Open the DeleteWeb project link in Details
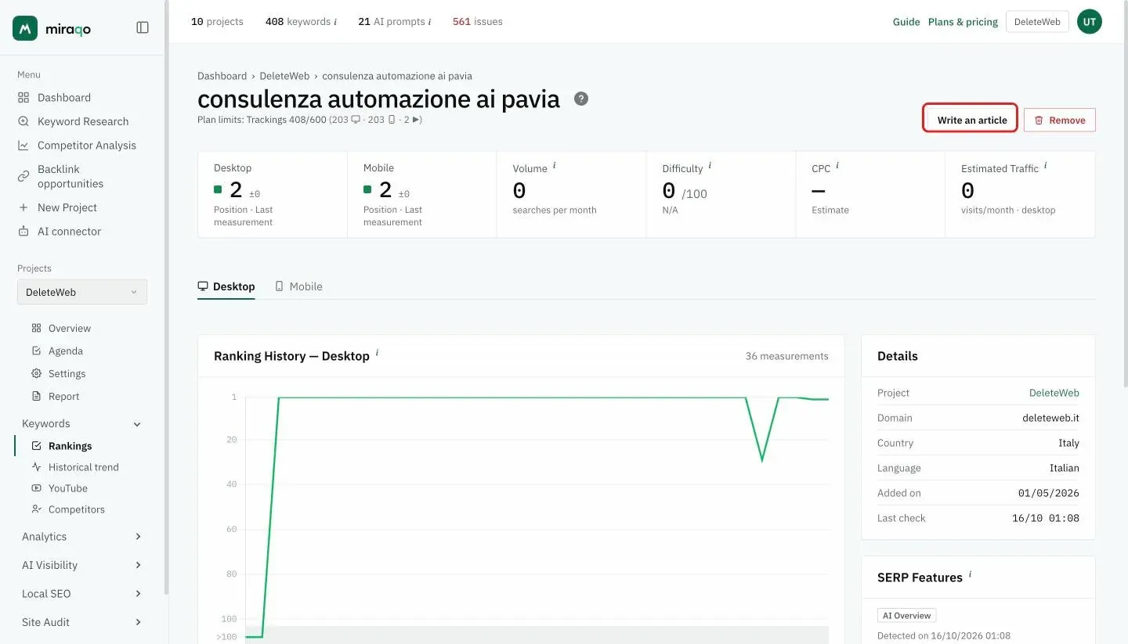 [x=1054, y=393]
